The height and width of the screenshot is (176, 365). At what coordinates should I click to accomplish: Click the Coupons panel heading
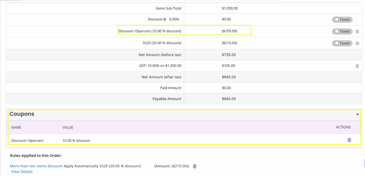(x=22, y=114)
